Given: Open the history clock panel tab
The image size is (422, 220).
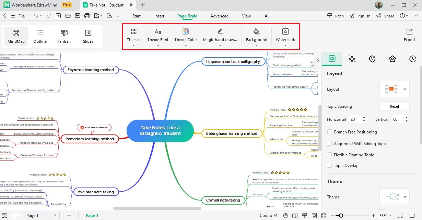Looking at the screenshot, I should (413, 59).
